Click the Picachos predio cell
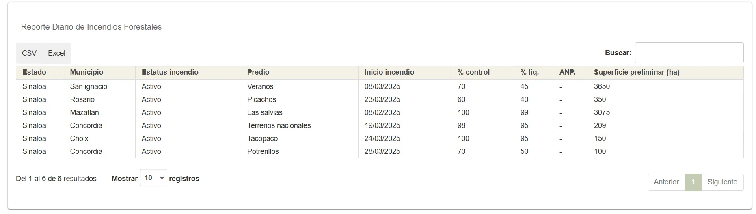 pyautogui.click(x=261, y=99)
